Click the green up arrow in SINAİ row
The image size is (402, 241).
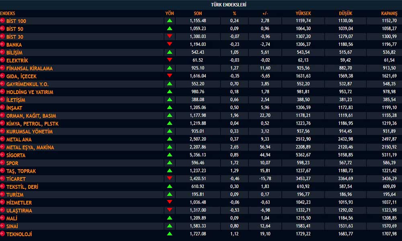tap(170, 226)
